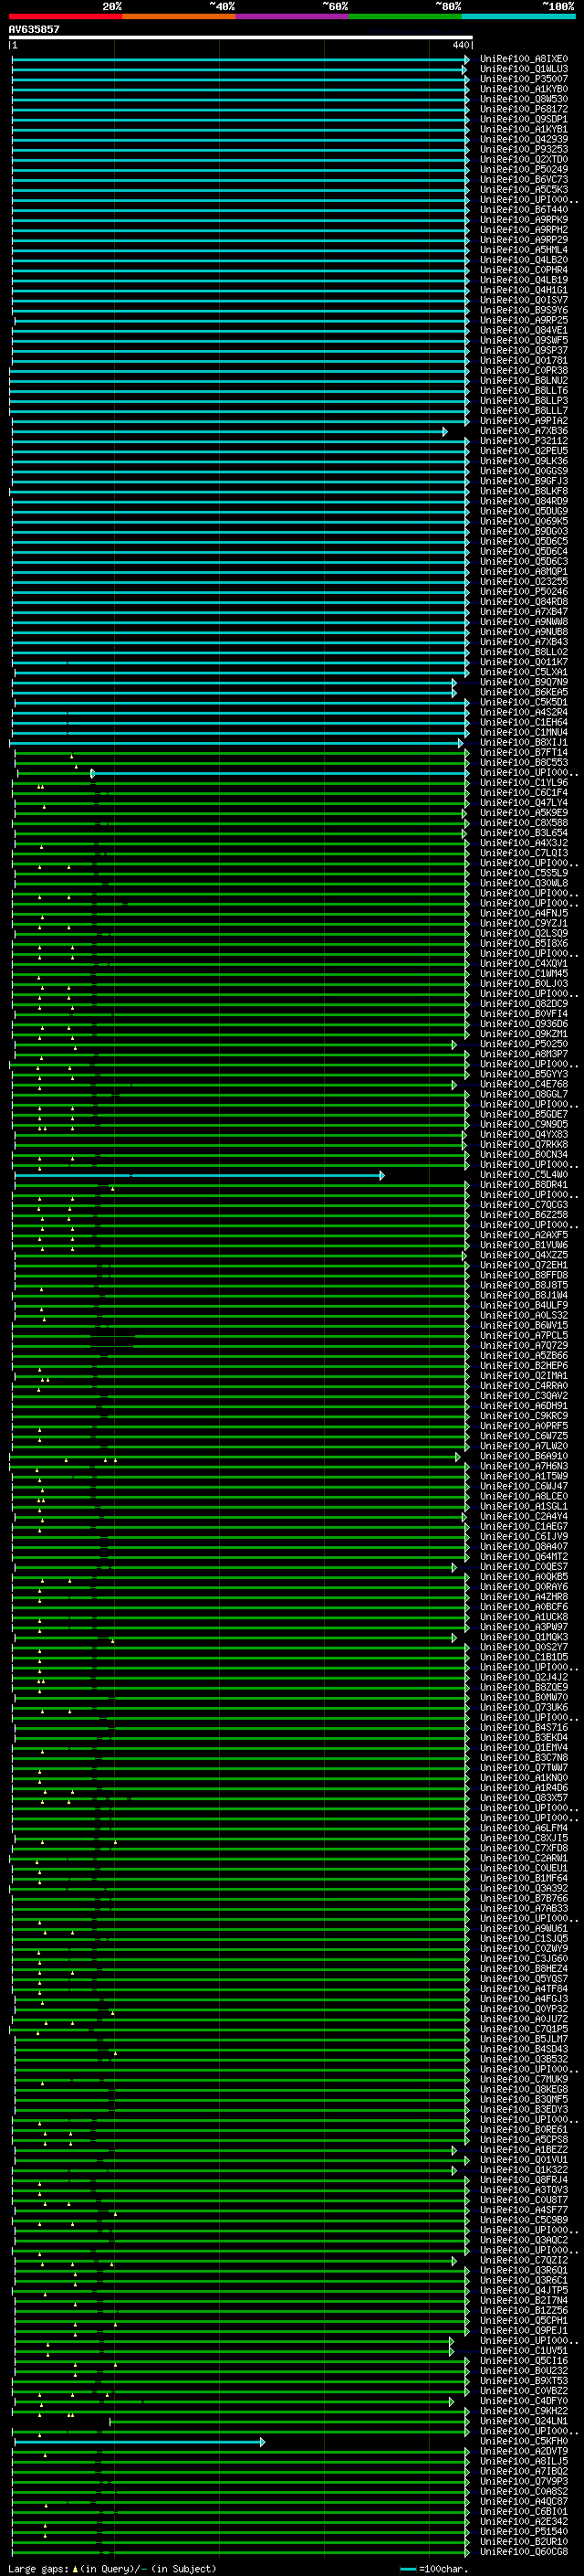Select the label UniRef100_Q2XTD0

point(524,159)
